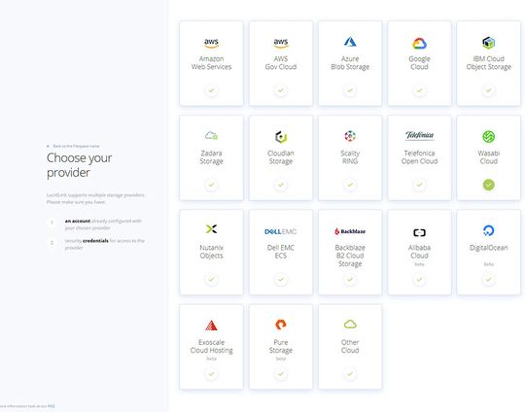Select Other Cloud checkmark circle
Viewport: 525px width, 412px height.
tap(350, 374)
